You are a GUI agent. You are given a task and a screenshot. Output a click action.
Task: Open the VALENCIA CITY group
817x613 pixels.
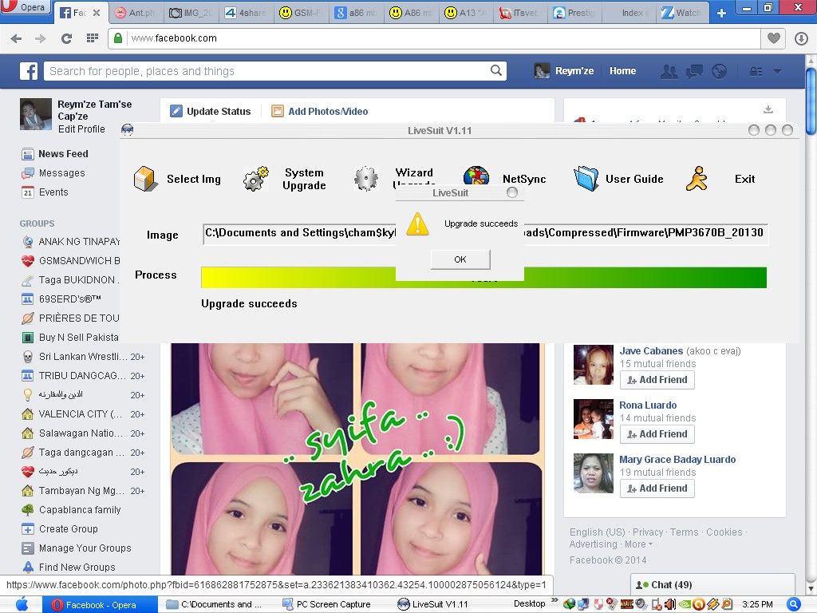click(x=82, y=414)
